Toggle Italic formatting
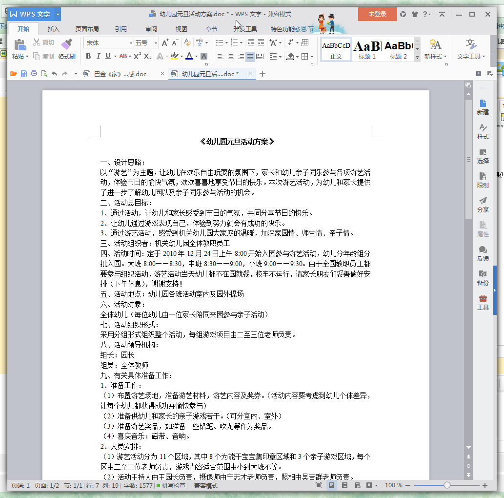The height and width of the screenshot is (498, 504). click(x=98, y=56)
